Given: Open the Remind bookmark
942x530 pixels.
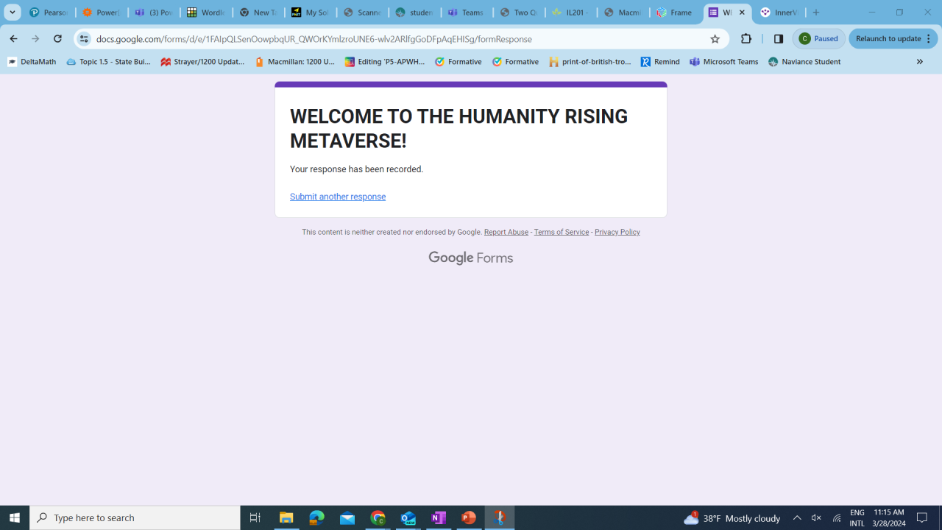Looking at the screenshot, I should click(x=660, y=62).
